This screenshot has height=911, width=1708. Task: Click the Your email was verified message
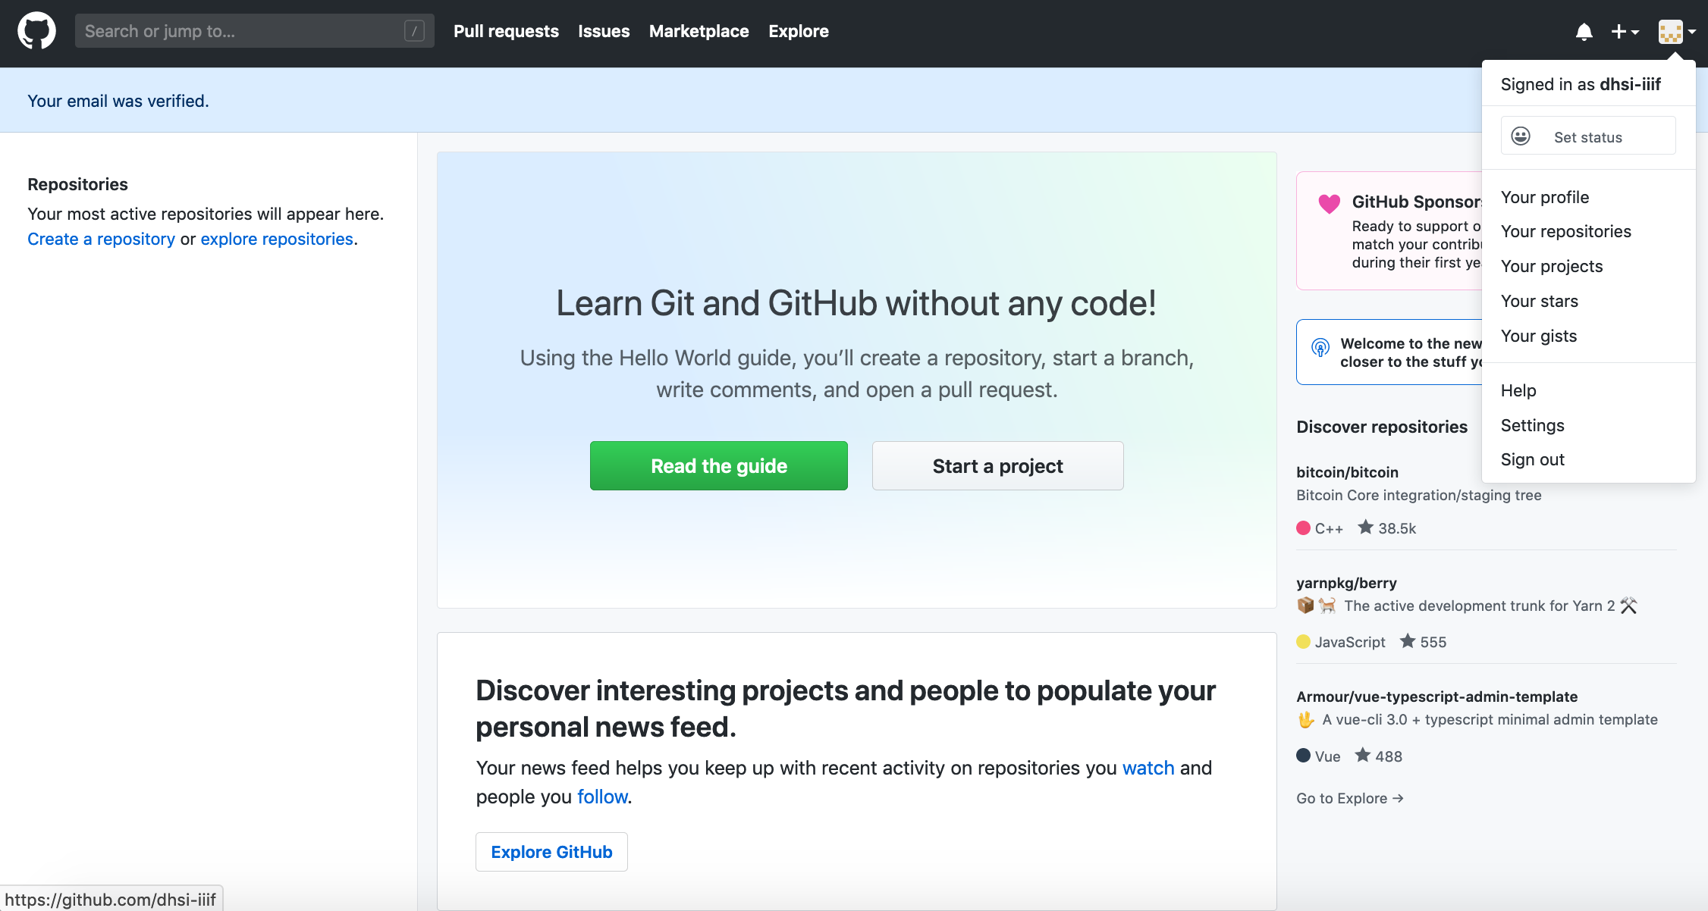pyautogui.click(x=118, y=101)
